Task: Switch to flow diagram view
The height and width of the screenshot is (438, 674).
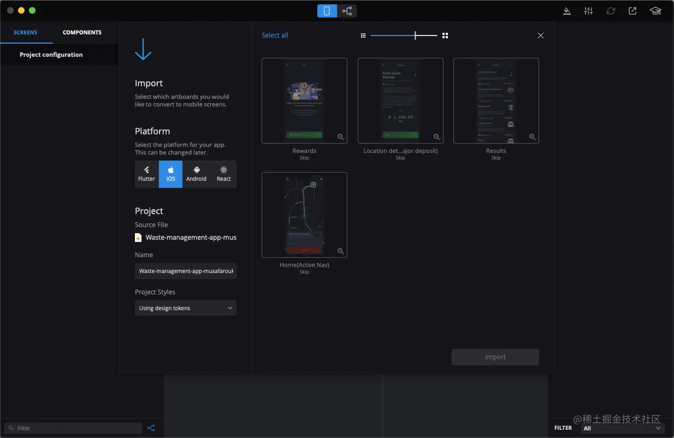Action: 347,11
